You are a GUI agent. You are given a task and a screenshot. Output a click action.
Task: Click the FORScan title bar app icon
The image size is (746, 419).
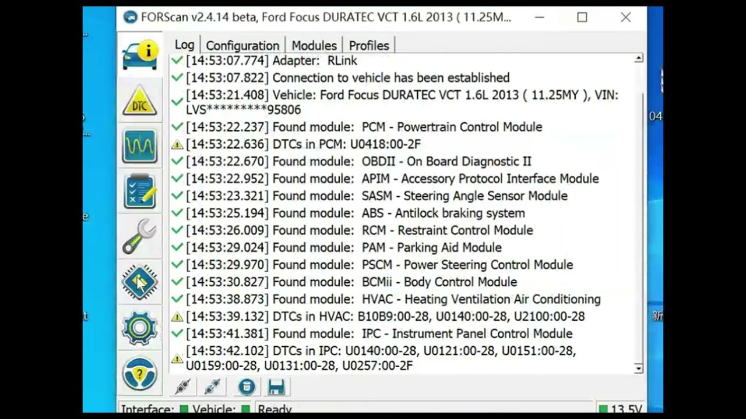pos(131,17)
